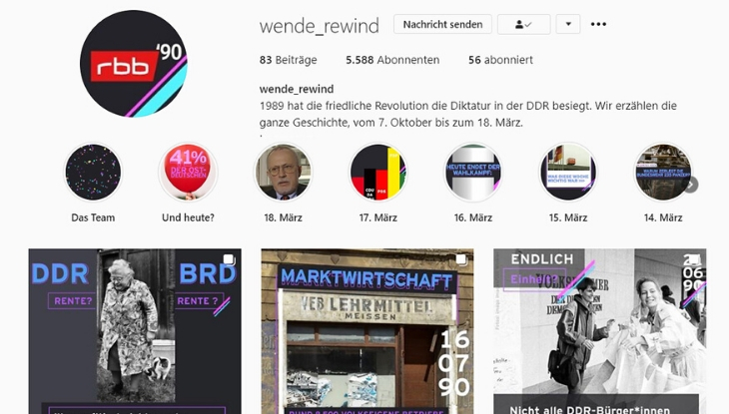Open the '14. März' story highlight
The height and width of the screenshot is (414, 729).
(x=663, y=172)
